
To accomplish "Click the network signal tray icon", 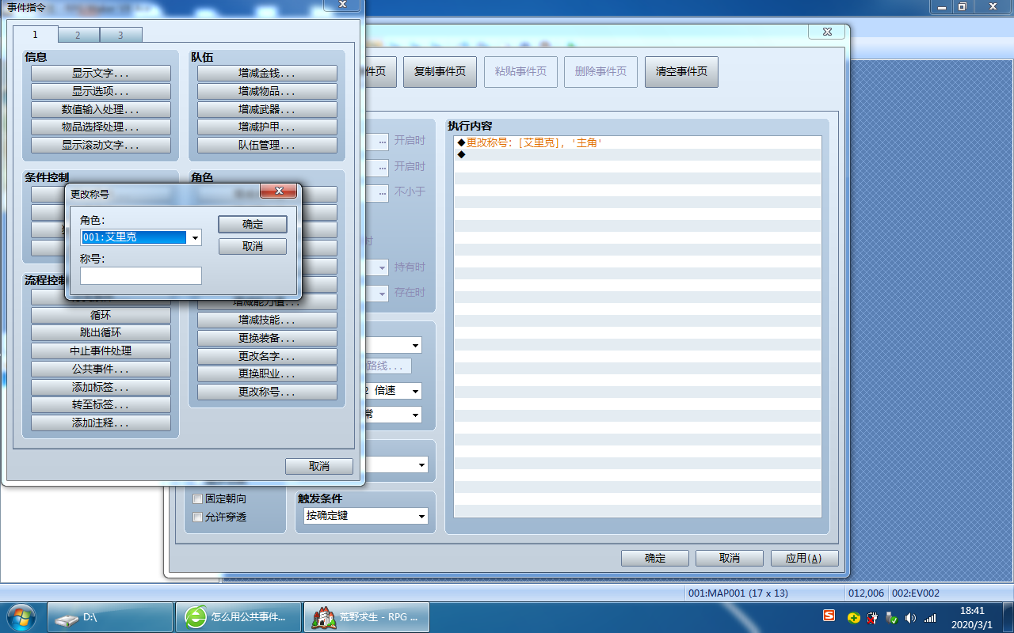I will point(930,617).
